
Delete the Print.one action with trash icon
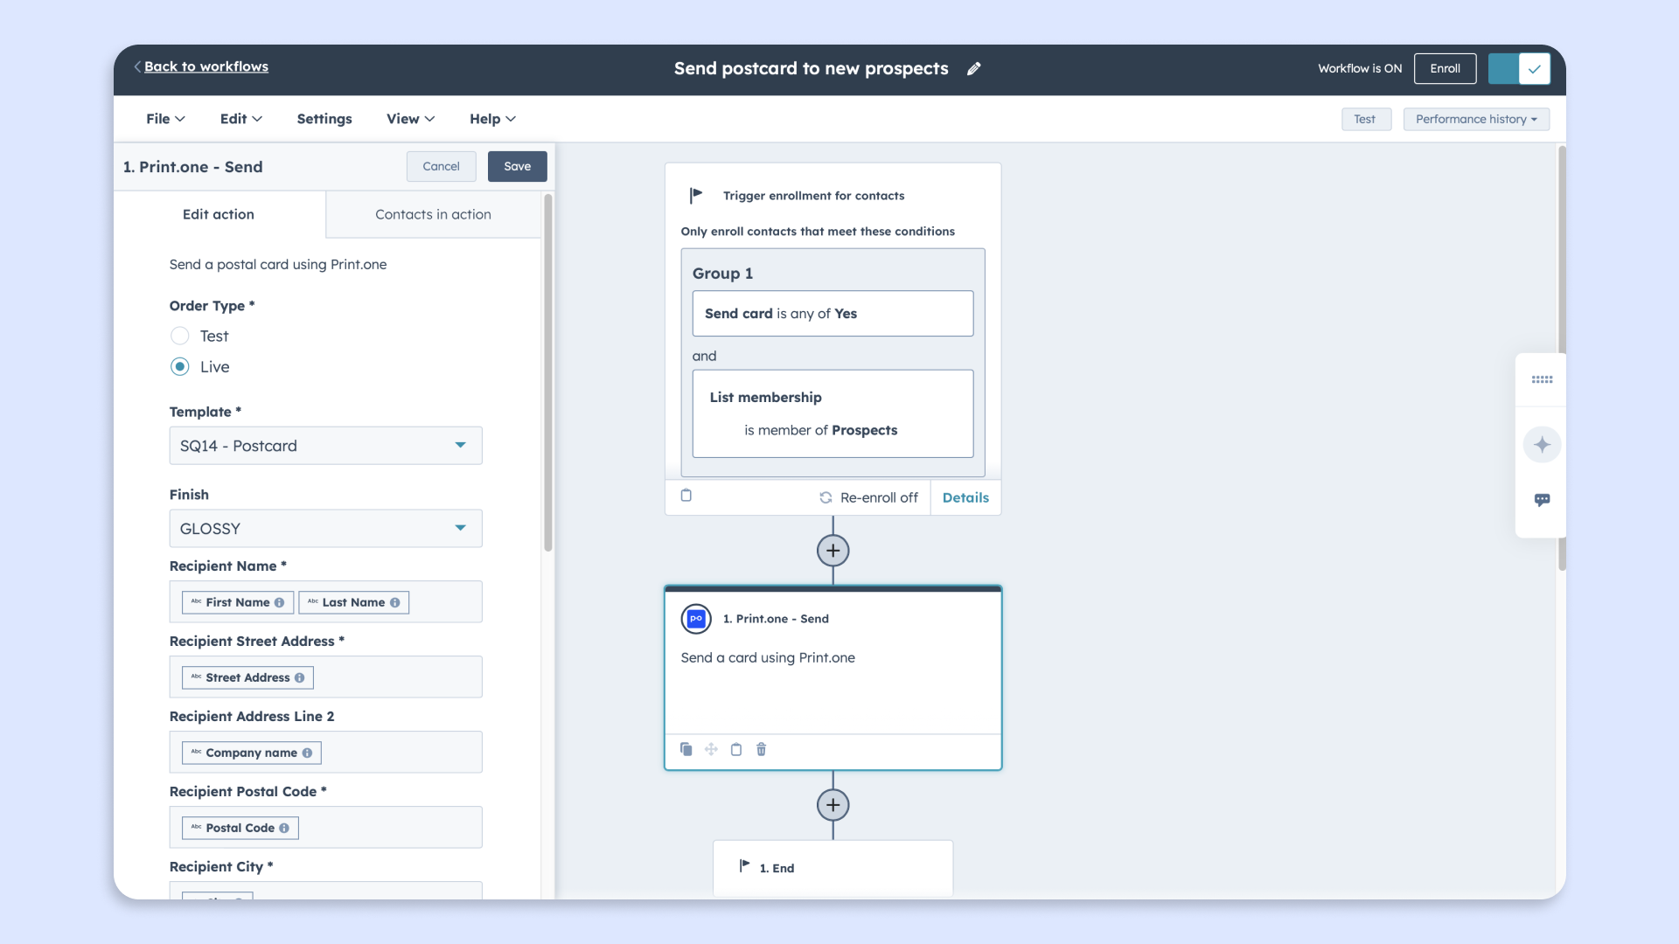[761, 749]
